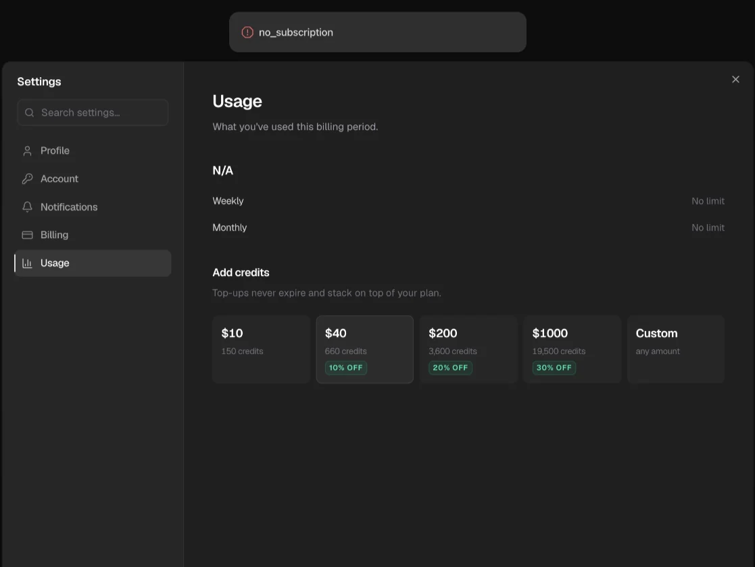Click the Weekly usage label
Image resolution: width=755 pixels, height=567 pixels.
click(228, 201)
